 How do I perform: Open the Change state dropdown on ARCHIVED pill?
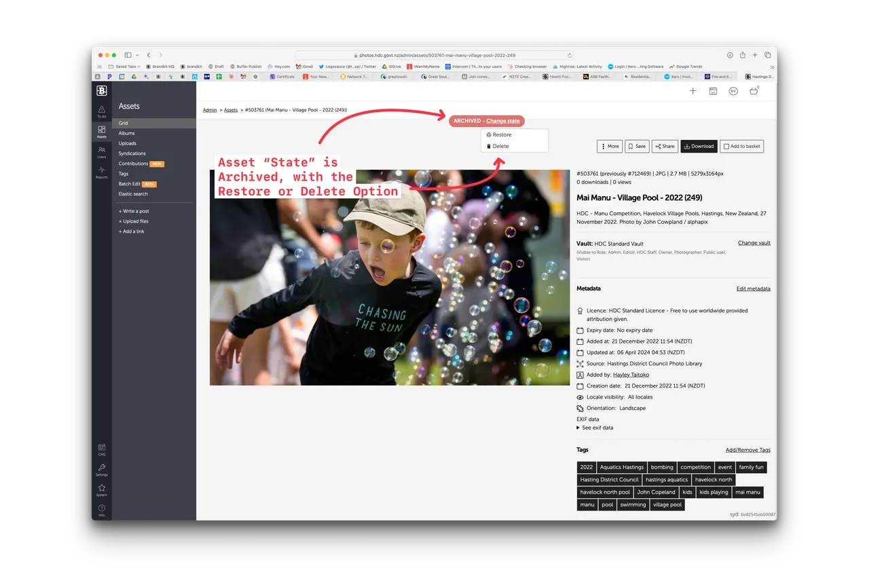click(502, 120)
